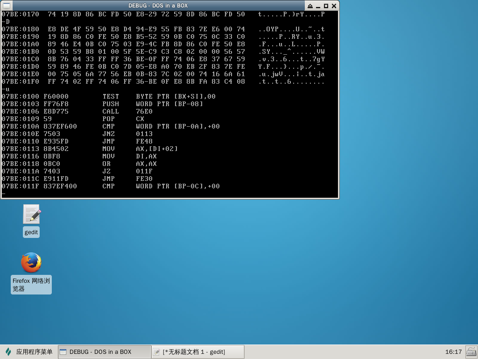Click the TEST instruction line at 07BE:0100

click(108, 96)
